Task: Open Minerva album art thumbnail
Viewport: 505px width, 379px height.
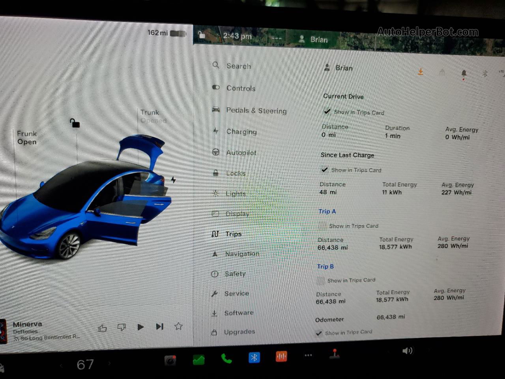Action: (x=3, y=332)
